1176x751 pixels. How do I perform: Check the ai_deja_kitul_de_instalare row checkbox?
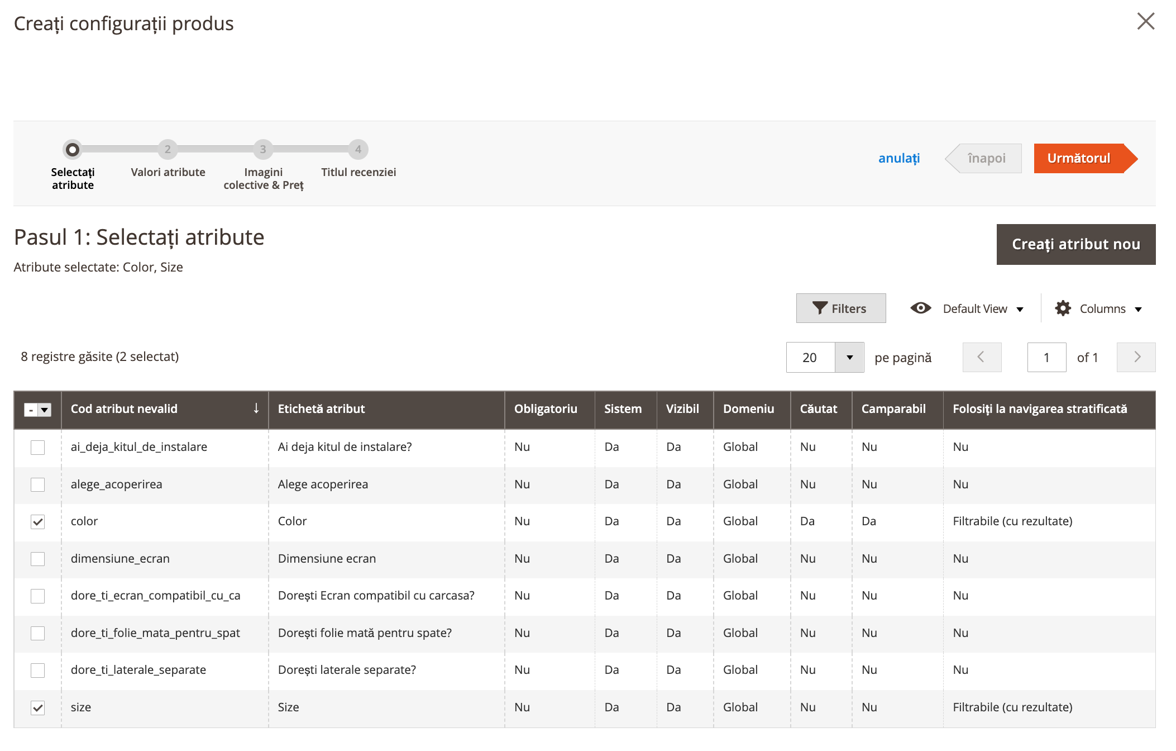tap(37, 447)
